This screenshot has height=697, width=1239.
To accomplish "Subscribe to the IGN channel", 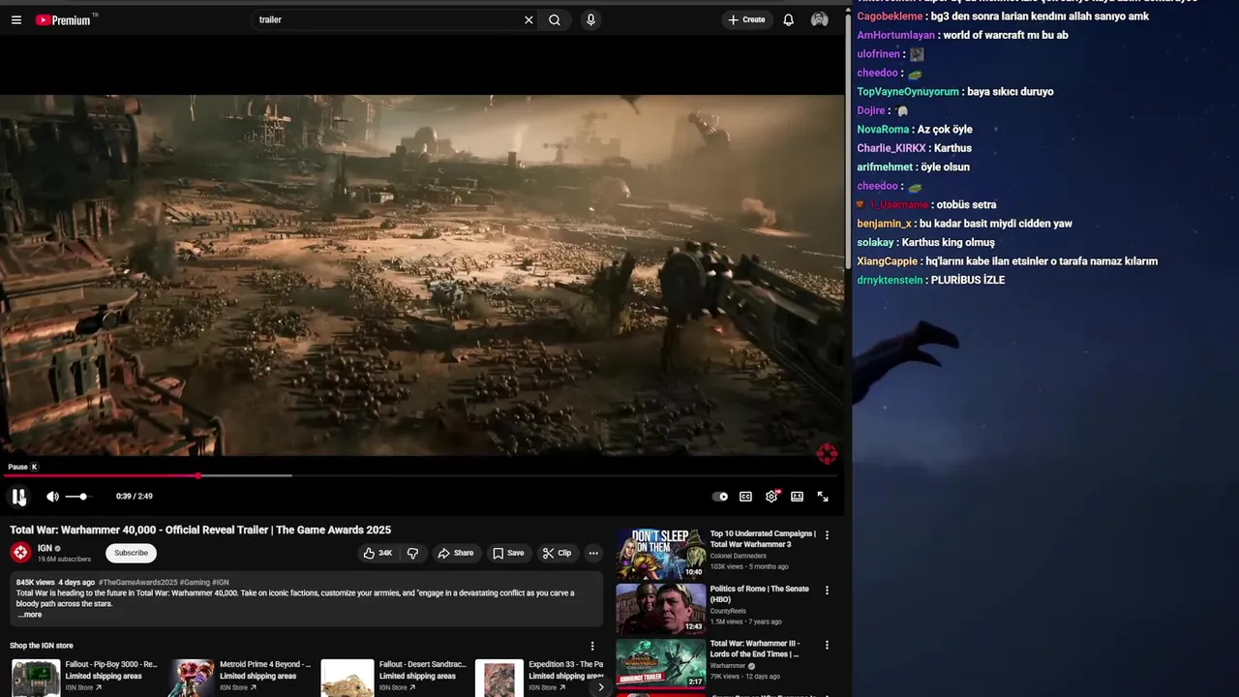I will point(131,553).
